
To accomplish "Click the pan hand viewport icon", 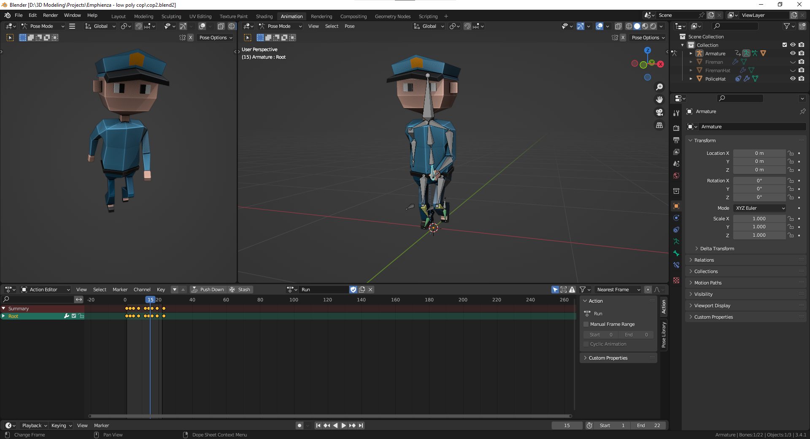I will pos(659,100).
